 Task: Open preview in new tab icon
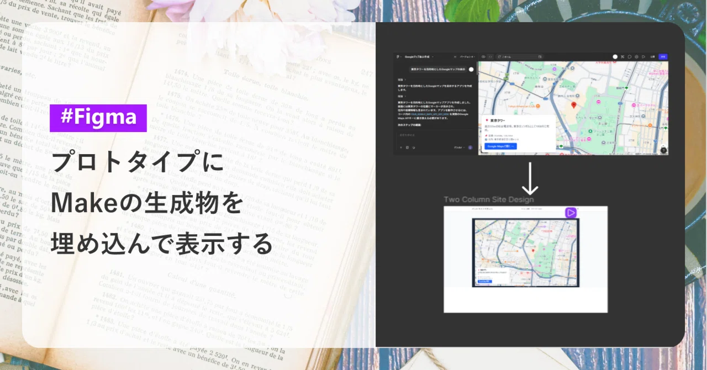coord(540,57)
